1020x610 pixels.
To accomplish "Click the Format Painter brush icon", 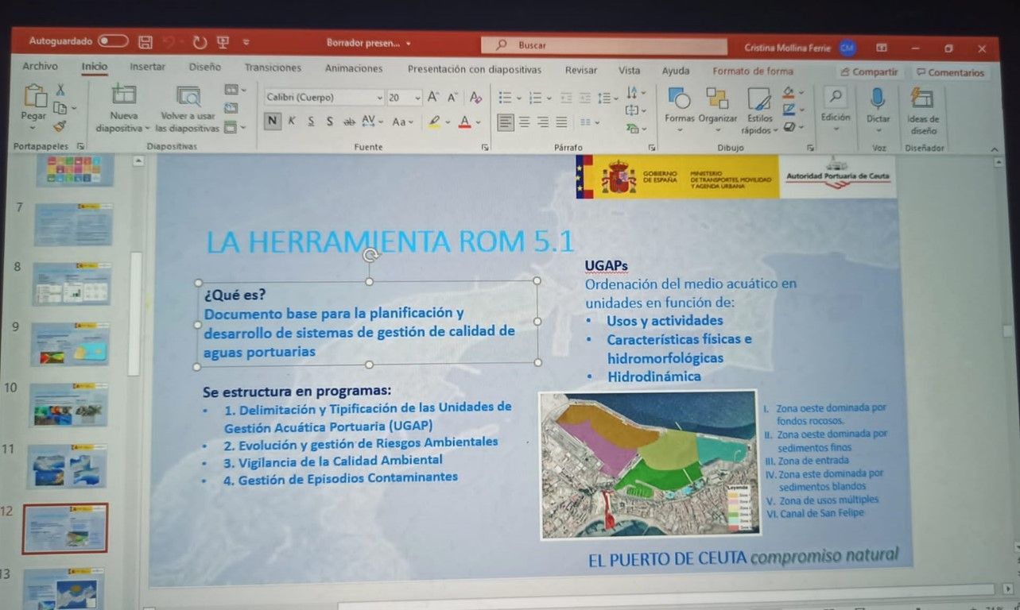I will pyautogui.click(x=60, y=125).
